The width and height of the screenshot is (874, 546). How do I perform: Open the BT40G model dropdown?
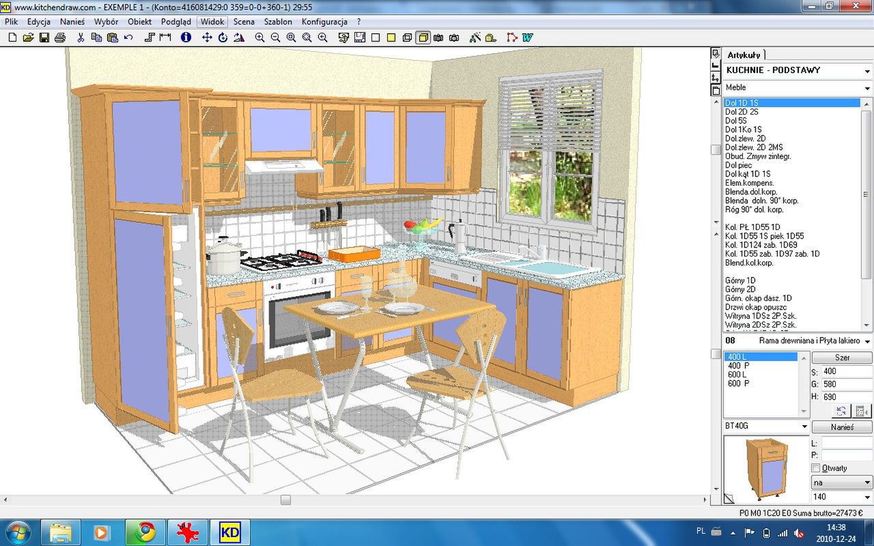click(804, 427)
